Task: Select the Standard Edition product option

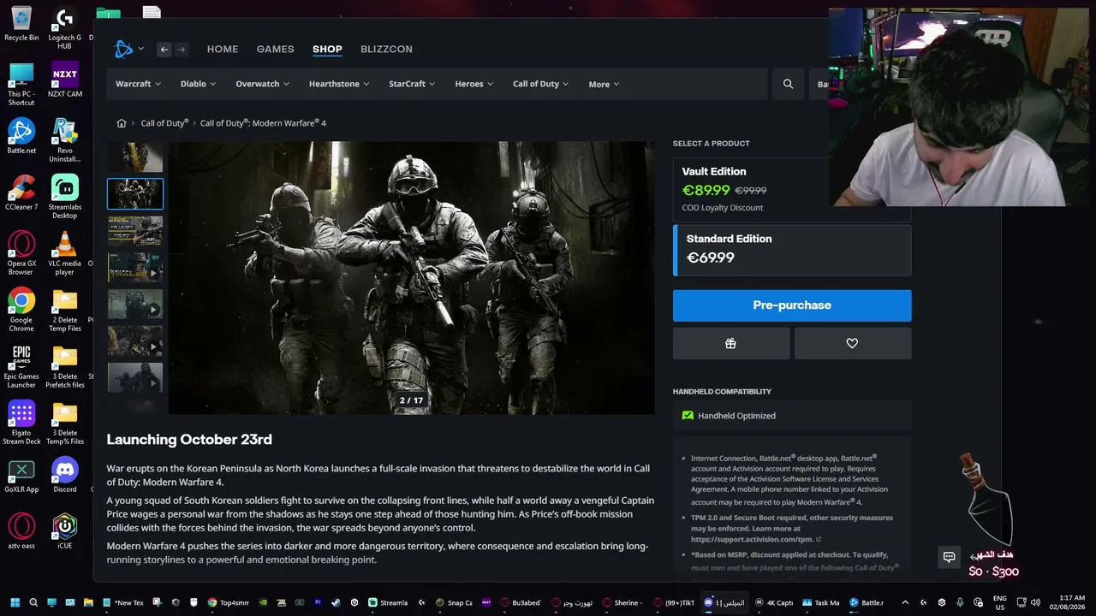Action: pos(792,249)
